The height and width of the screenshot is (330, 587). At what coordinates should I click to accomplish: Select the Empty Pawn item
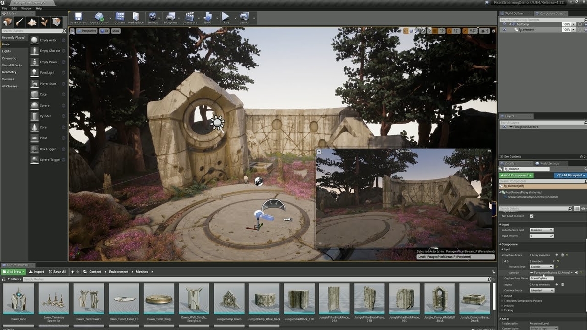click(47, 62)
